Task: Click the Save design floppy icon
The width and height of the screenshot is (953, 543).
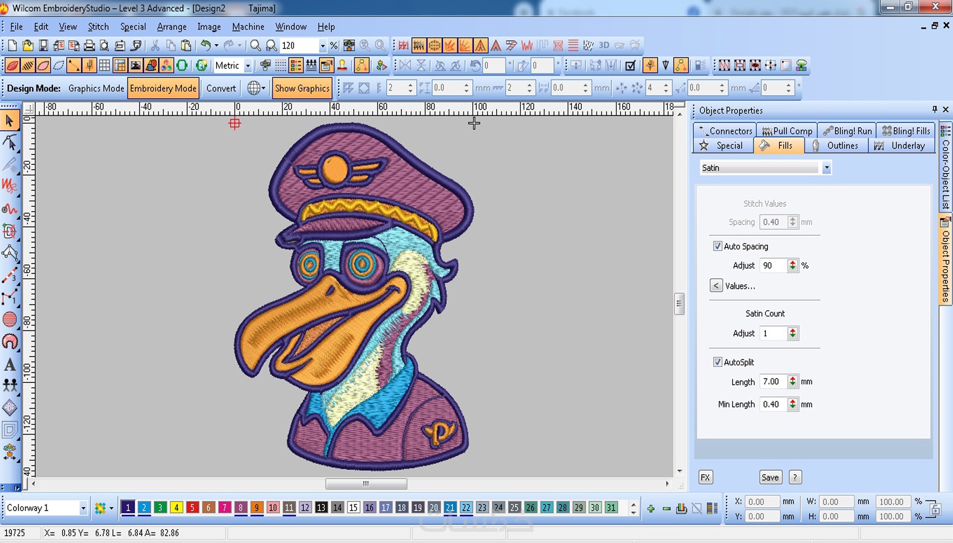Action: coord(43,45)
